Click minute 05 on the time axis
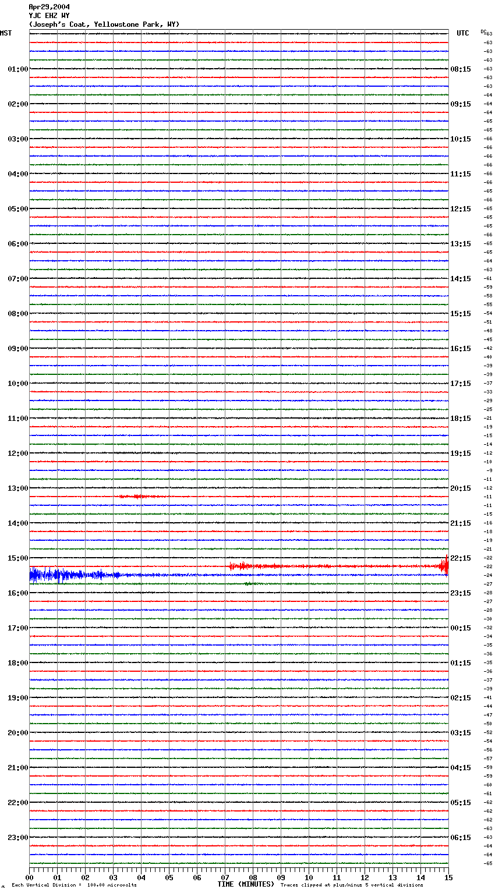495x893 pixels. [169, 877]
